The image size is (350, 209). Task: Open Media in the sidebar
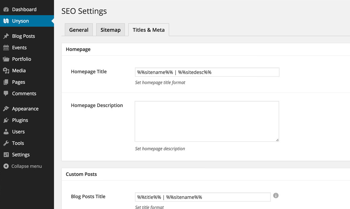tap(27, 71)
